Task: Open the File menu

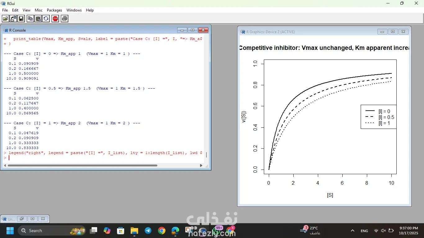Action: coord(5,10)
